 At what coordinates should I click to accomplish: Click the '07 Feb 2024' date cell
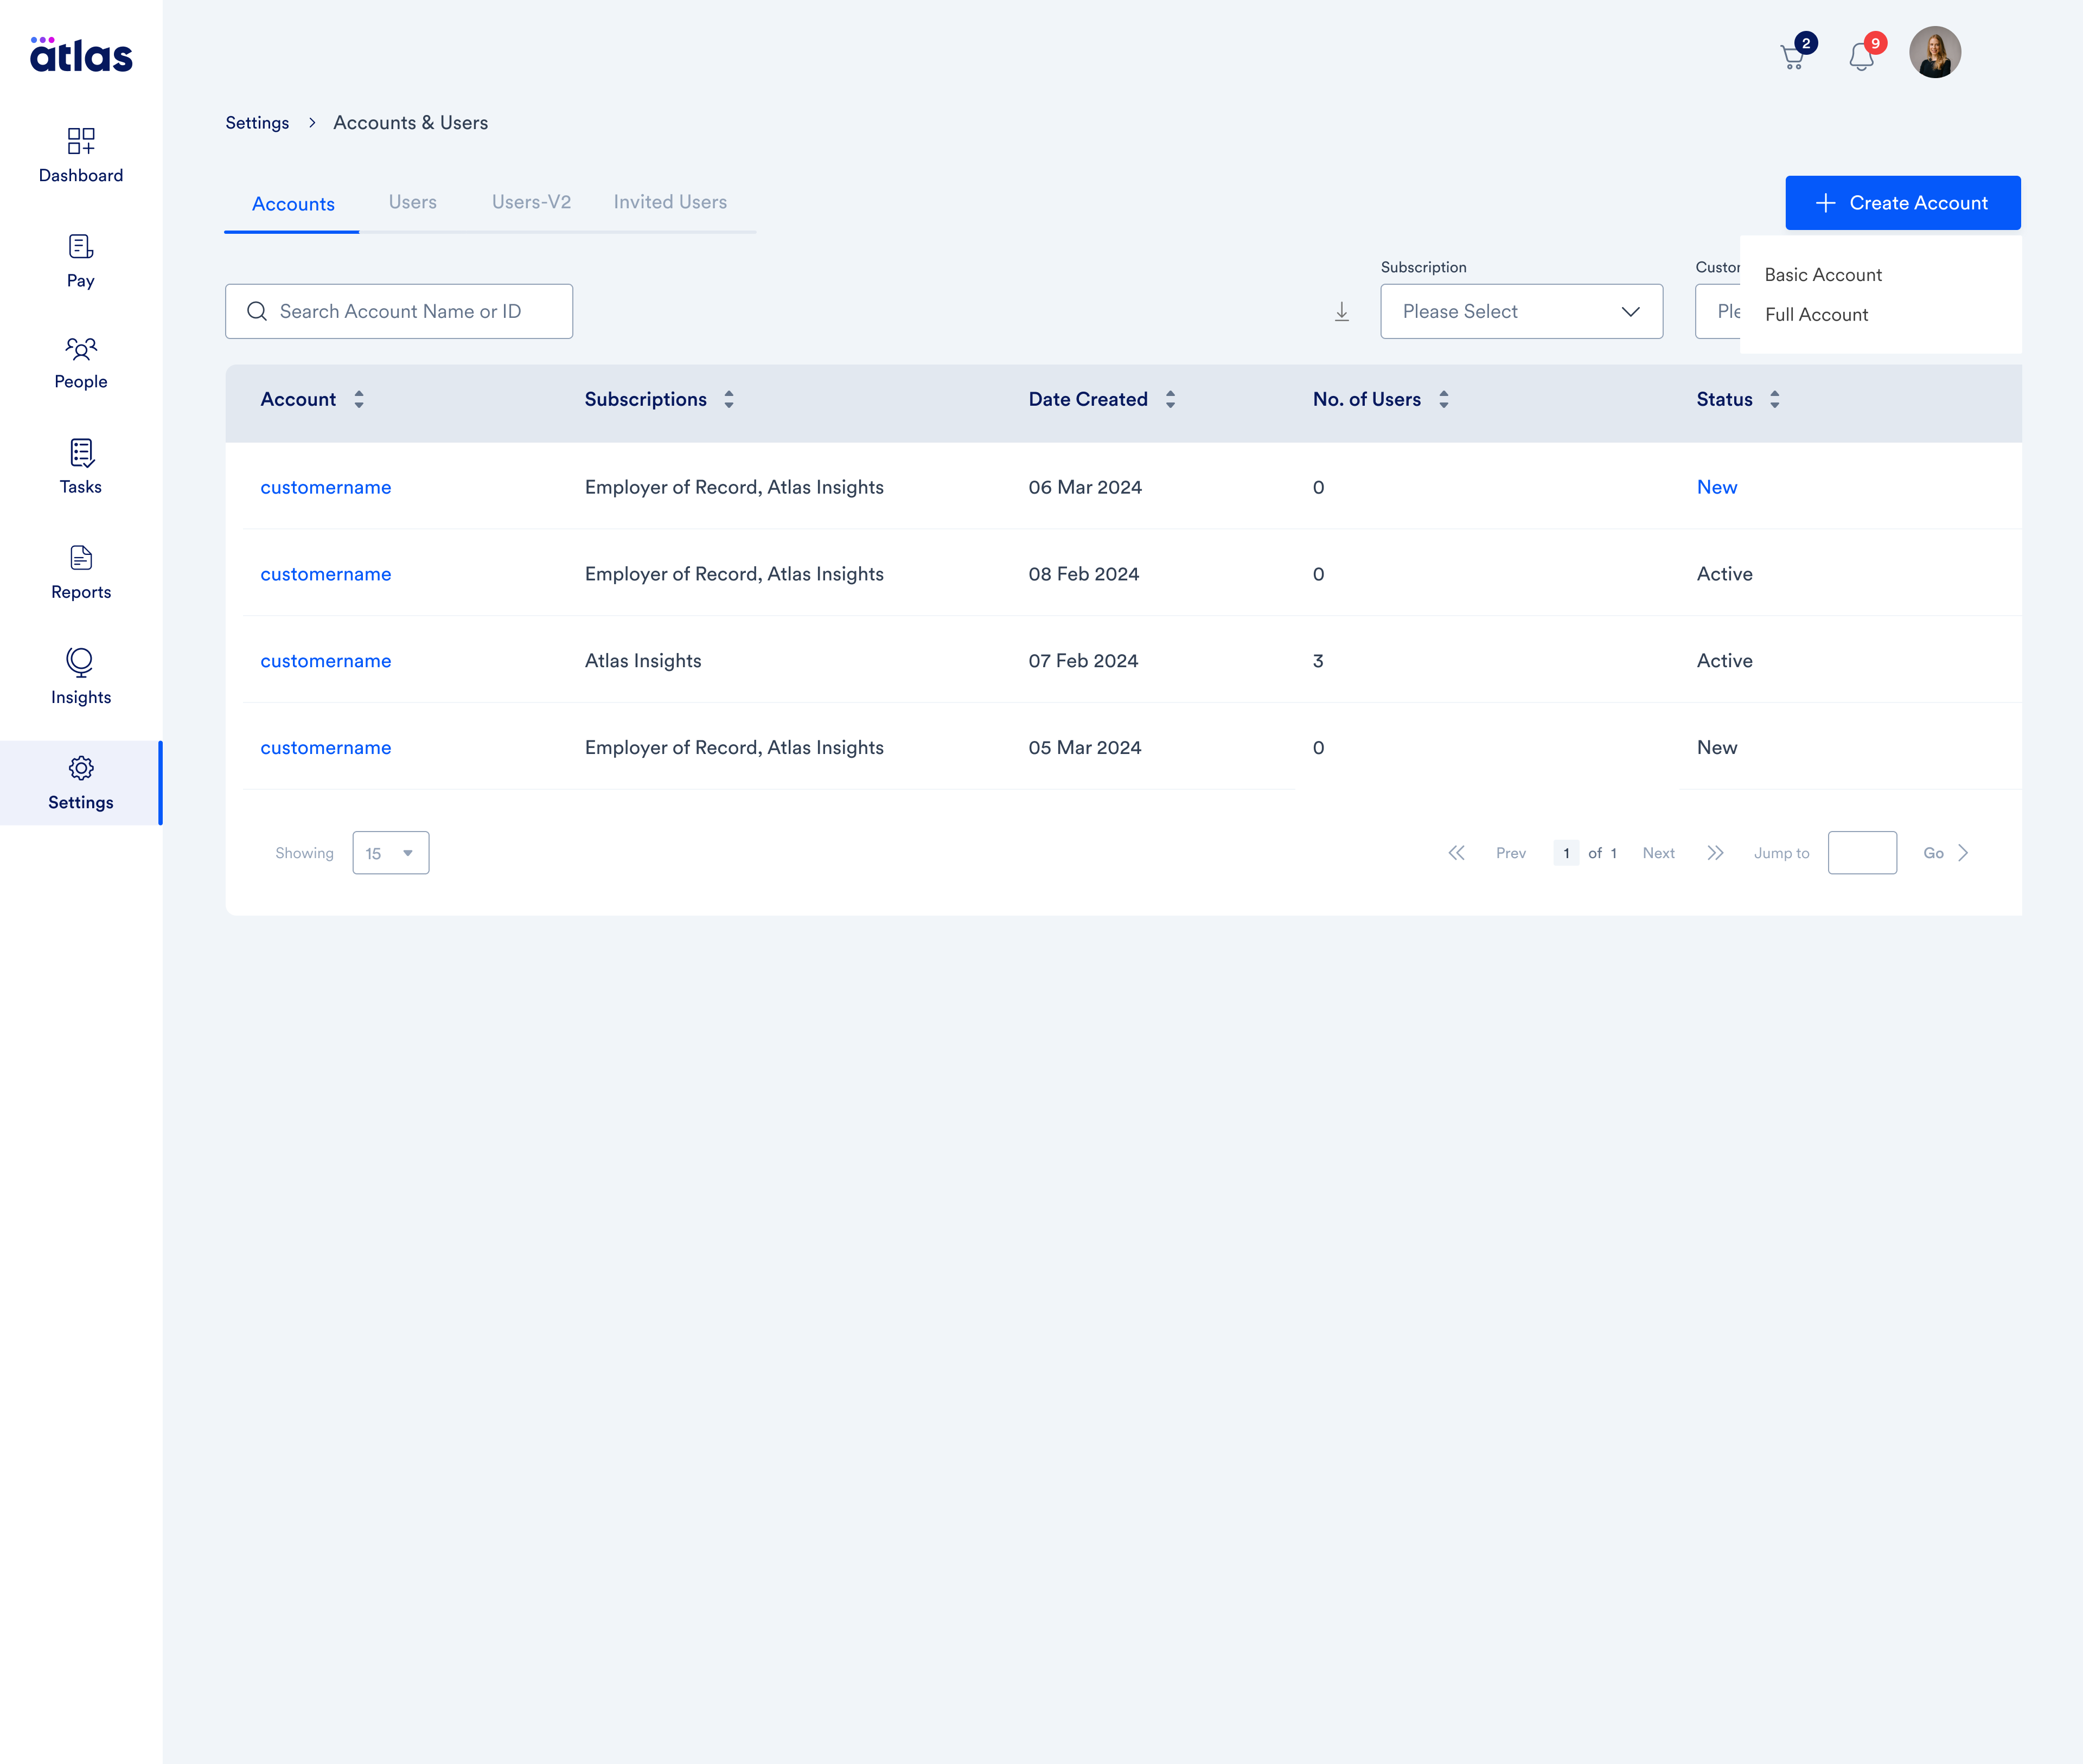pyautogui.click(x=1083, y=661)
